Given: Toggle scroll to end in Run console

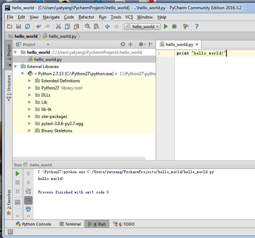Looking at the screenshot, I should [28, 200].
